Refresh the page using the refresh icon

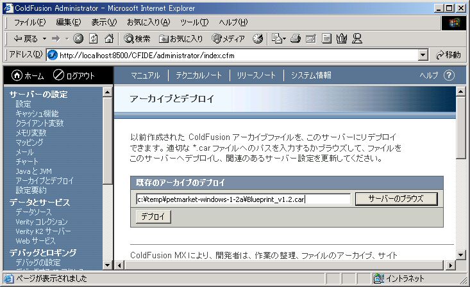click(94, 38)
